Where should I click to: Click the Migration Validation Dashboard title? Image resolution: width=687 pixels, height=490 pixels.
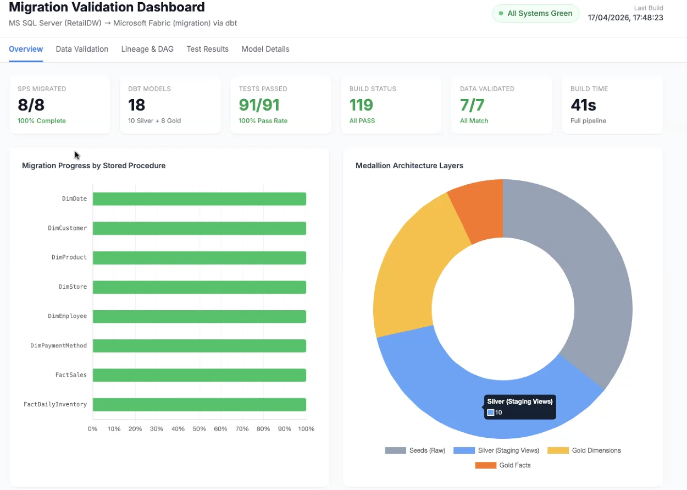107,8
